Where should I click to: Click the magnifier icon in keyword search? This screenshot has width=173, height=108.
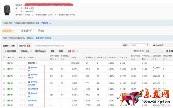tap(148, 45)
